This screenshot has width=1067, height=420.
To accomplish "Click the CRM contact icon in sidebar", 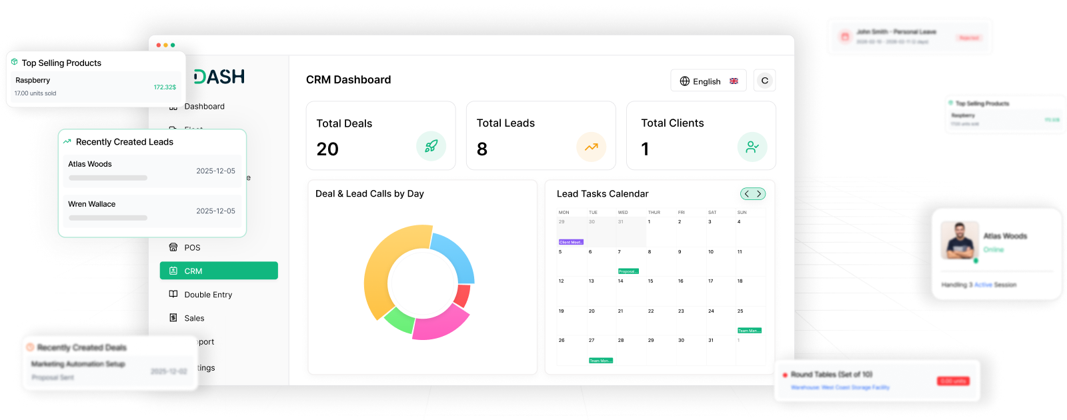I will [x=173, y=271].
